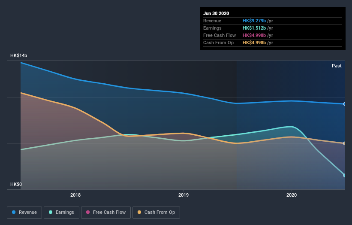Select the orange HK$4.998b Cash From Op value
Viewport: 352px width, 225px height.
tap(254, 43)
